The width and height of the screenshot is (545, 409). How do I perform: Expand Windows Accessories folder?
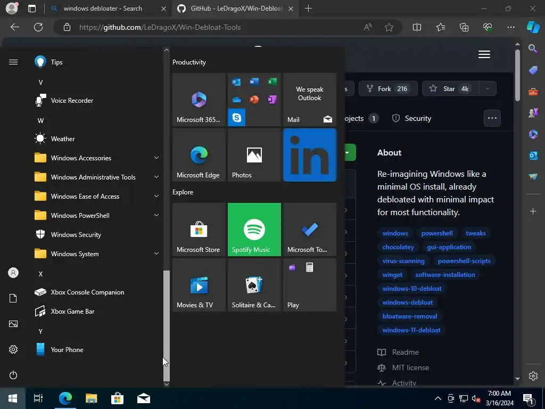[97, 158]
